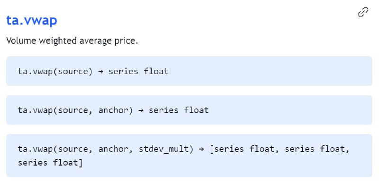Click the word "source" in the first signature
This screenshot has width=379, height=183.
tap(73, 71)
